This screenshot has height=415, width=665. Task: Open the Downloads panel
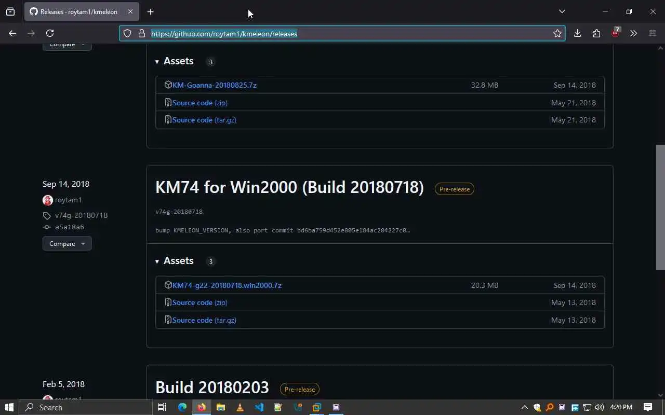point(577,33)
